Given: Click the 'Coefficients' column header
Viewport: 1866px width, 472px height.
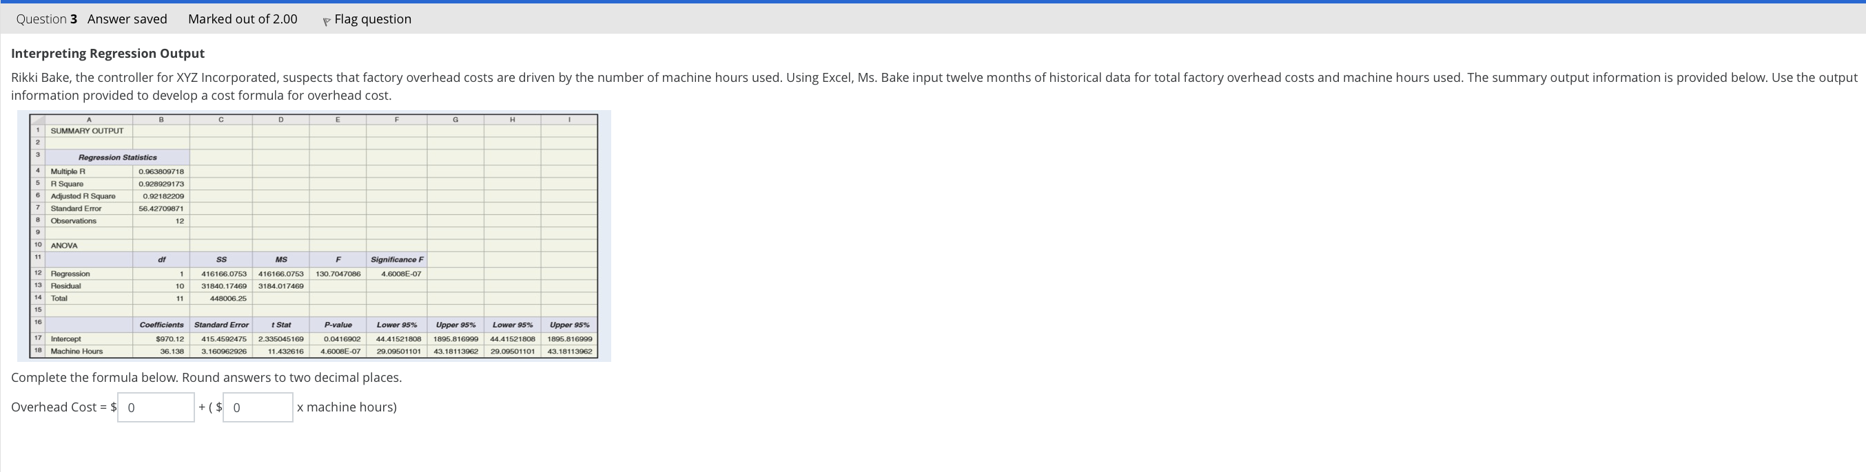Looking at the screenshot, I should click(161, 325).
